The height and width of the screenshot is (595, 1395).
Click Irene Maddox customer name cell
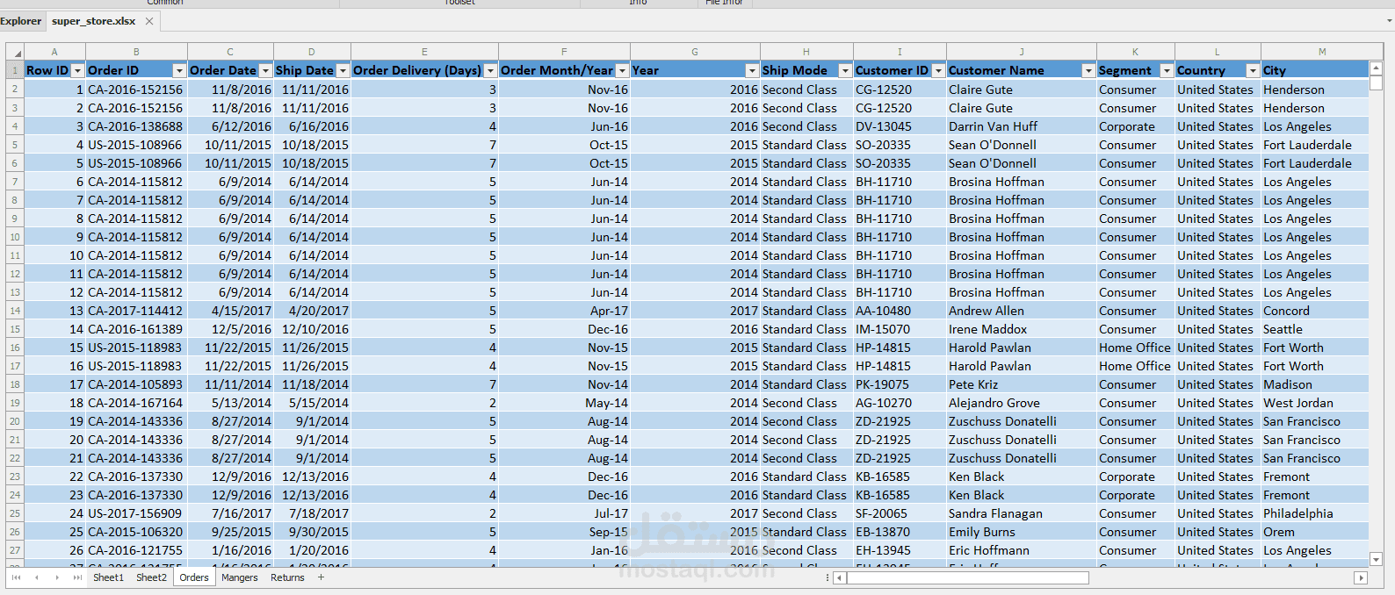[1022, 329]
